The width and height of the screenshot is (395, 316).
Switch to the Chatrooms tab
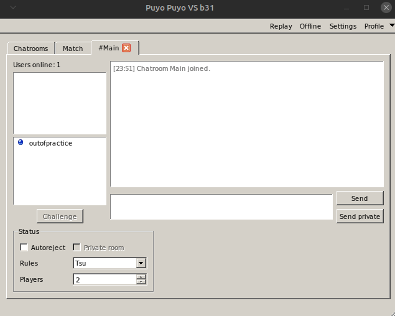[30, 49]
